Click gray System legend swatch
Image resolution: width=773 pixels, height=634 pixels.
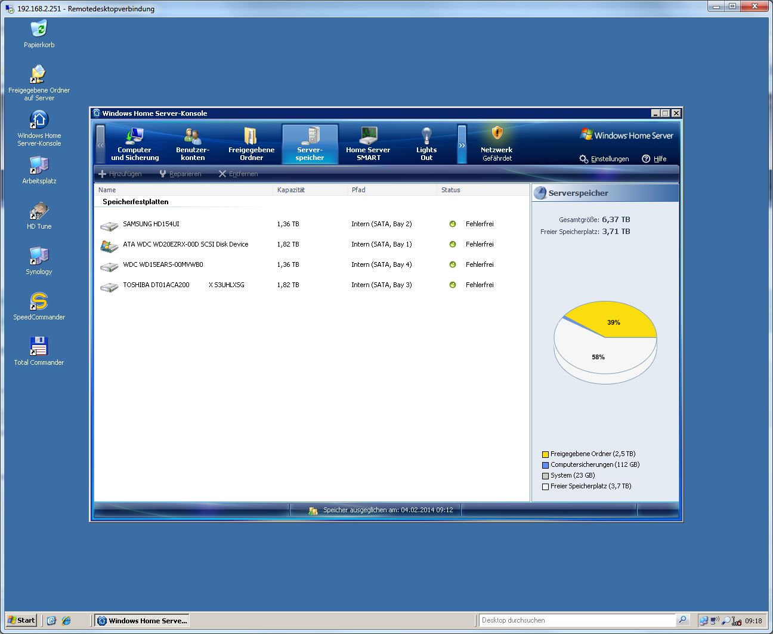545,476
